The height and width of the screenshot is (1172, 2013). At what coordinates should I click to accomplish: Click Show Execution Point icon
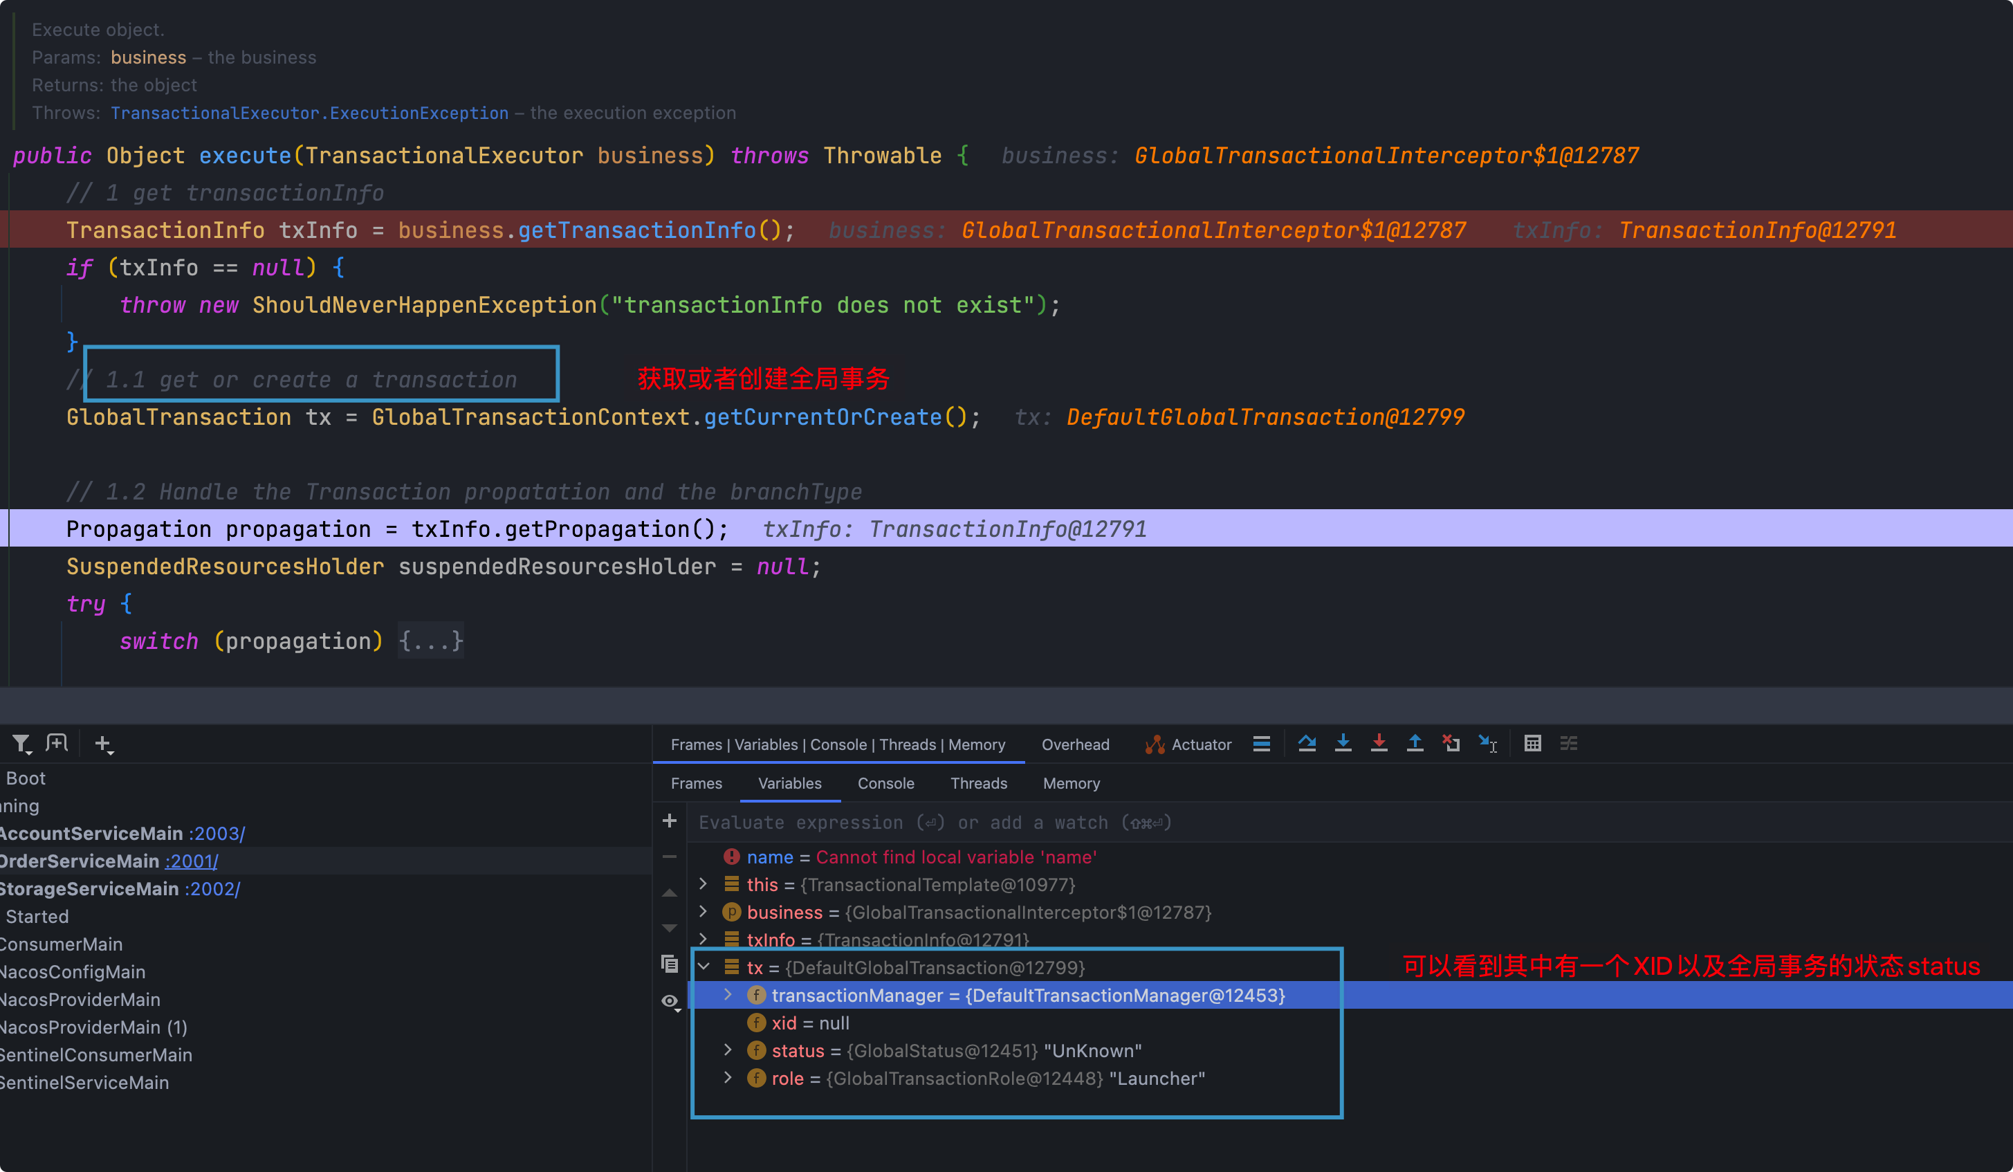click(x=1261, y=744)
